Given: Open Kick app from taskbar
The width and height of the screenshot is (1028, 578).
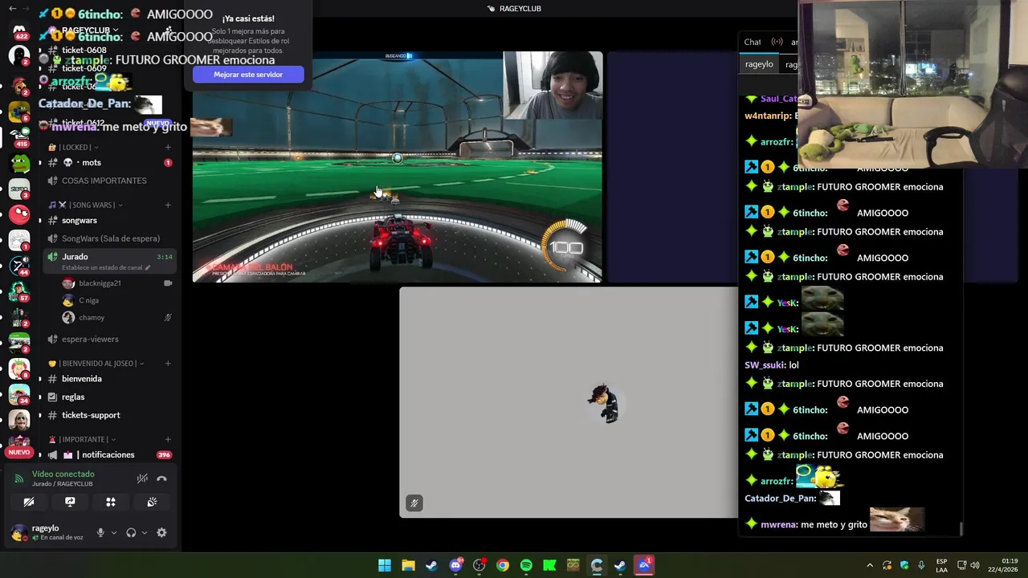Looking at the screenshot, I should click(x=549, y=565).
